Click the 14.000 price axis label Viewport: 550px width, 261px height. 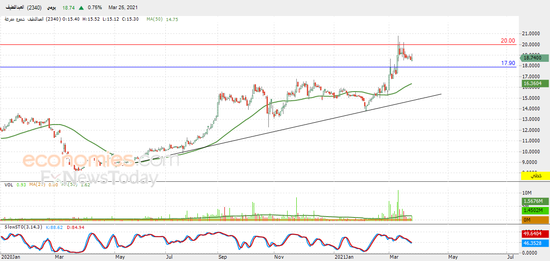(x=531, y=109)
